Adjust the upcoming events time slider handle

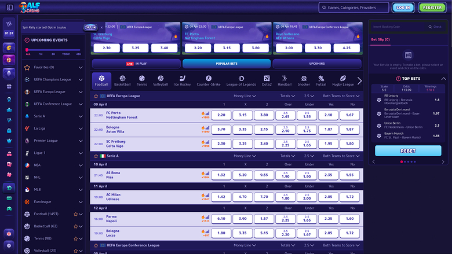pyautogui.click(x=27, y=50)
